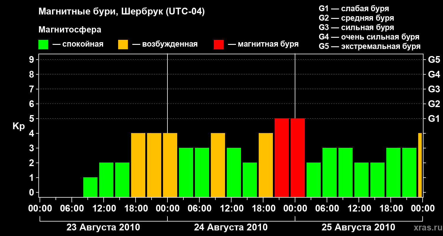Click the «23 Августа 2010» date label
Image resolution: width=443 pixels, height=236 pixels.
pyautogui.click(x=103, y=227)
